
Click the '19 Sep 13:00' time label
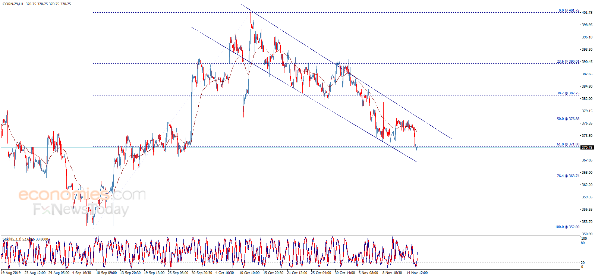coord(154,273)
